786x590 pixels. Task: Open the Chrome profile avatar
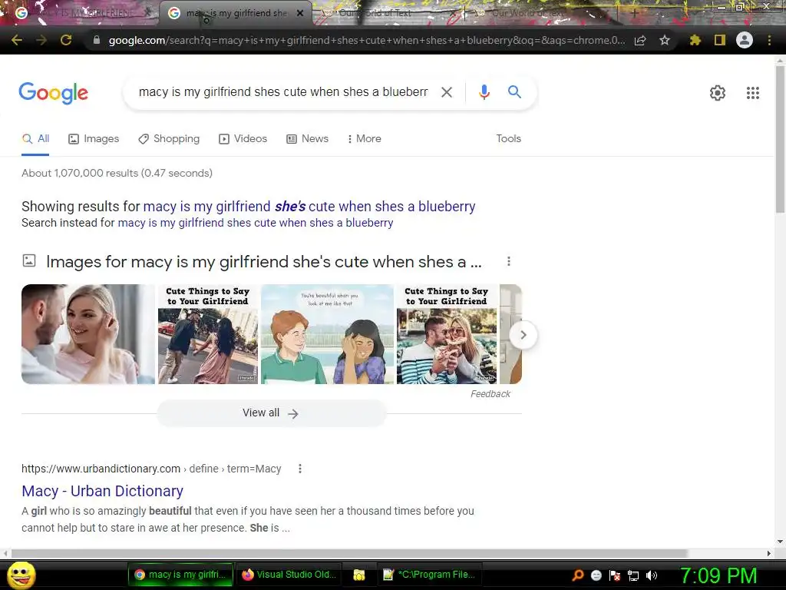[745, 40]
